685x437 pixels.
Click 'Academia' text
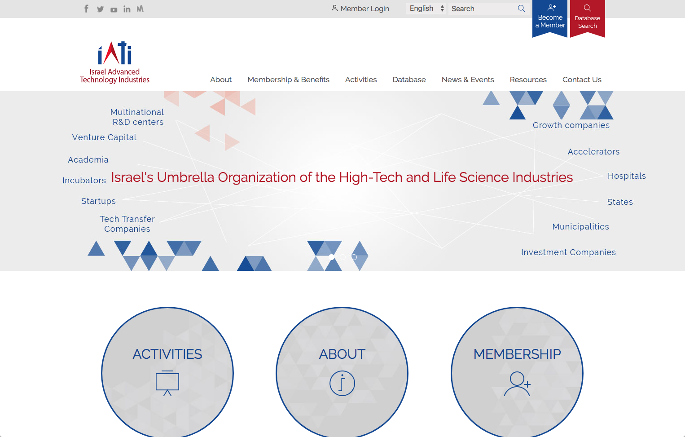click(x=88, y=159)
